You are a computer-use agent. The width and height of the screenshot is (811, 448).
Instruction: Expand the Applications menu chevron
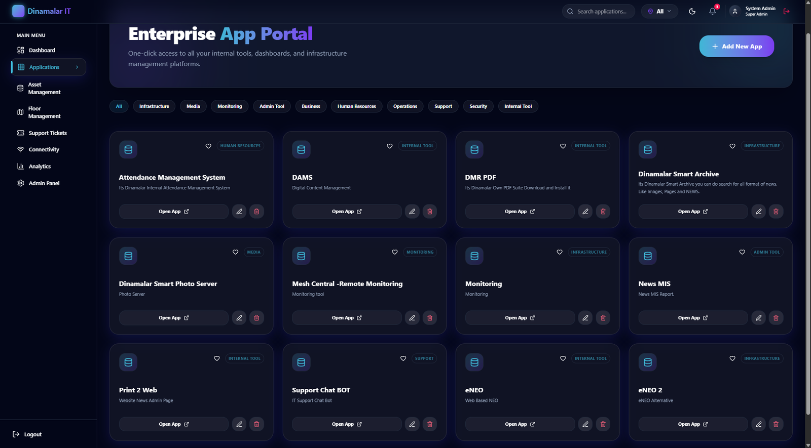pyautogui.click(x=77, y=67)
